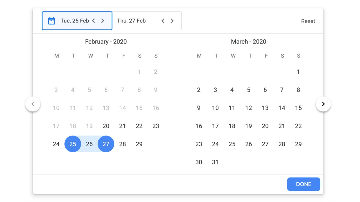This screenshot has width=360, height=202.
Task: Navigate to the previous months with left arrow
Action: tap(33, 104)
